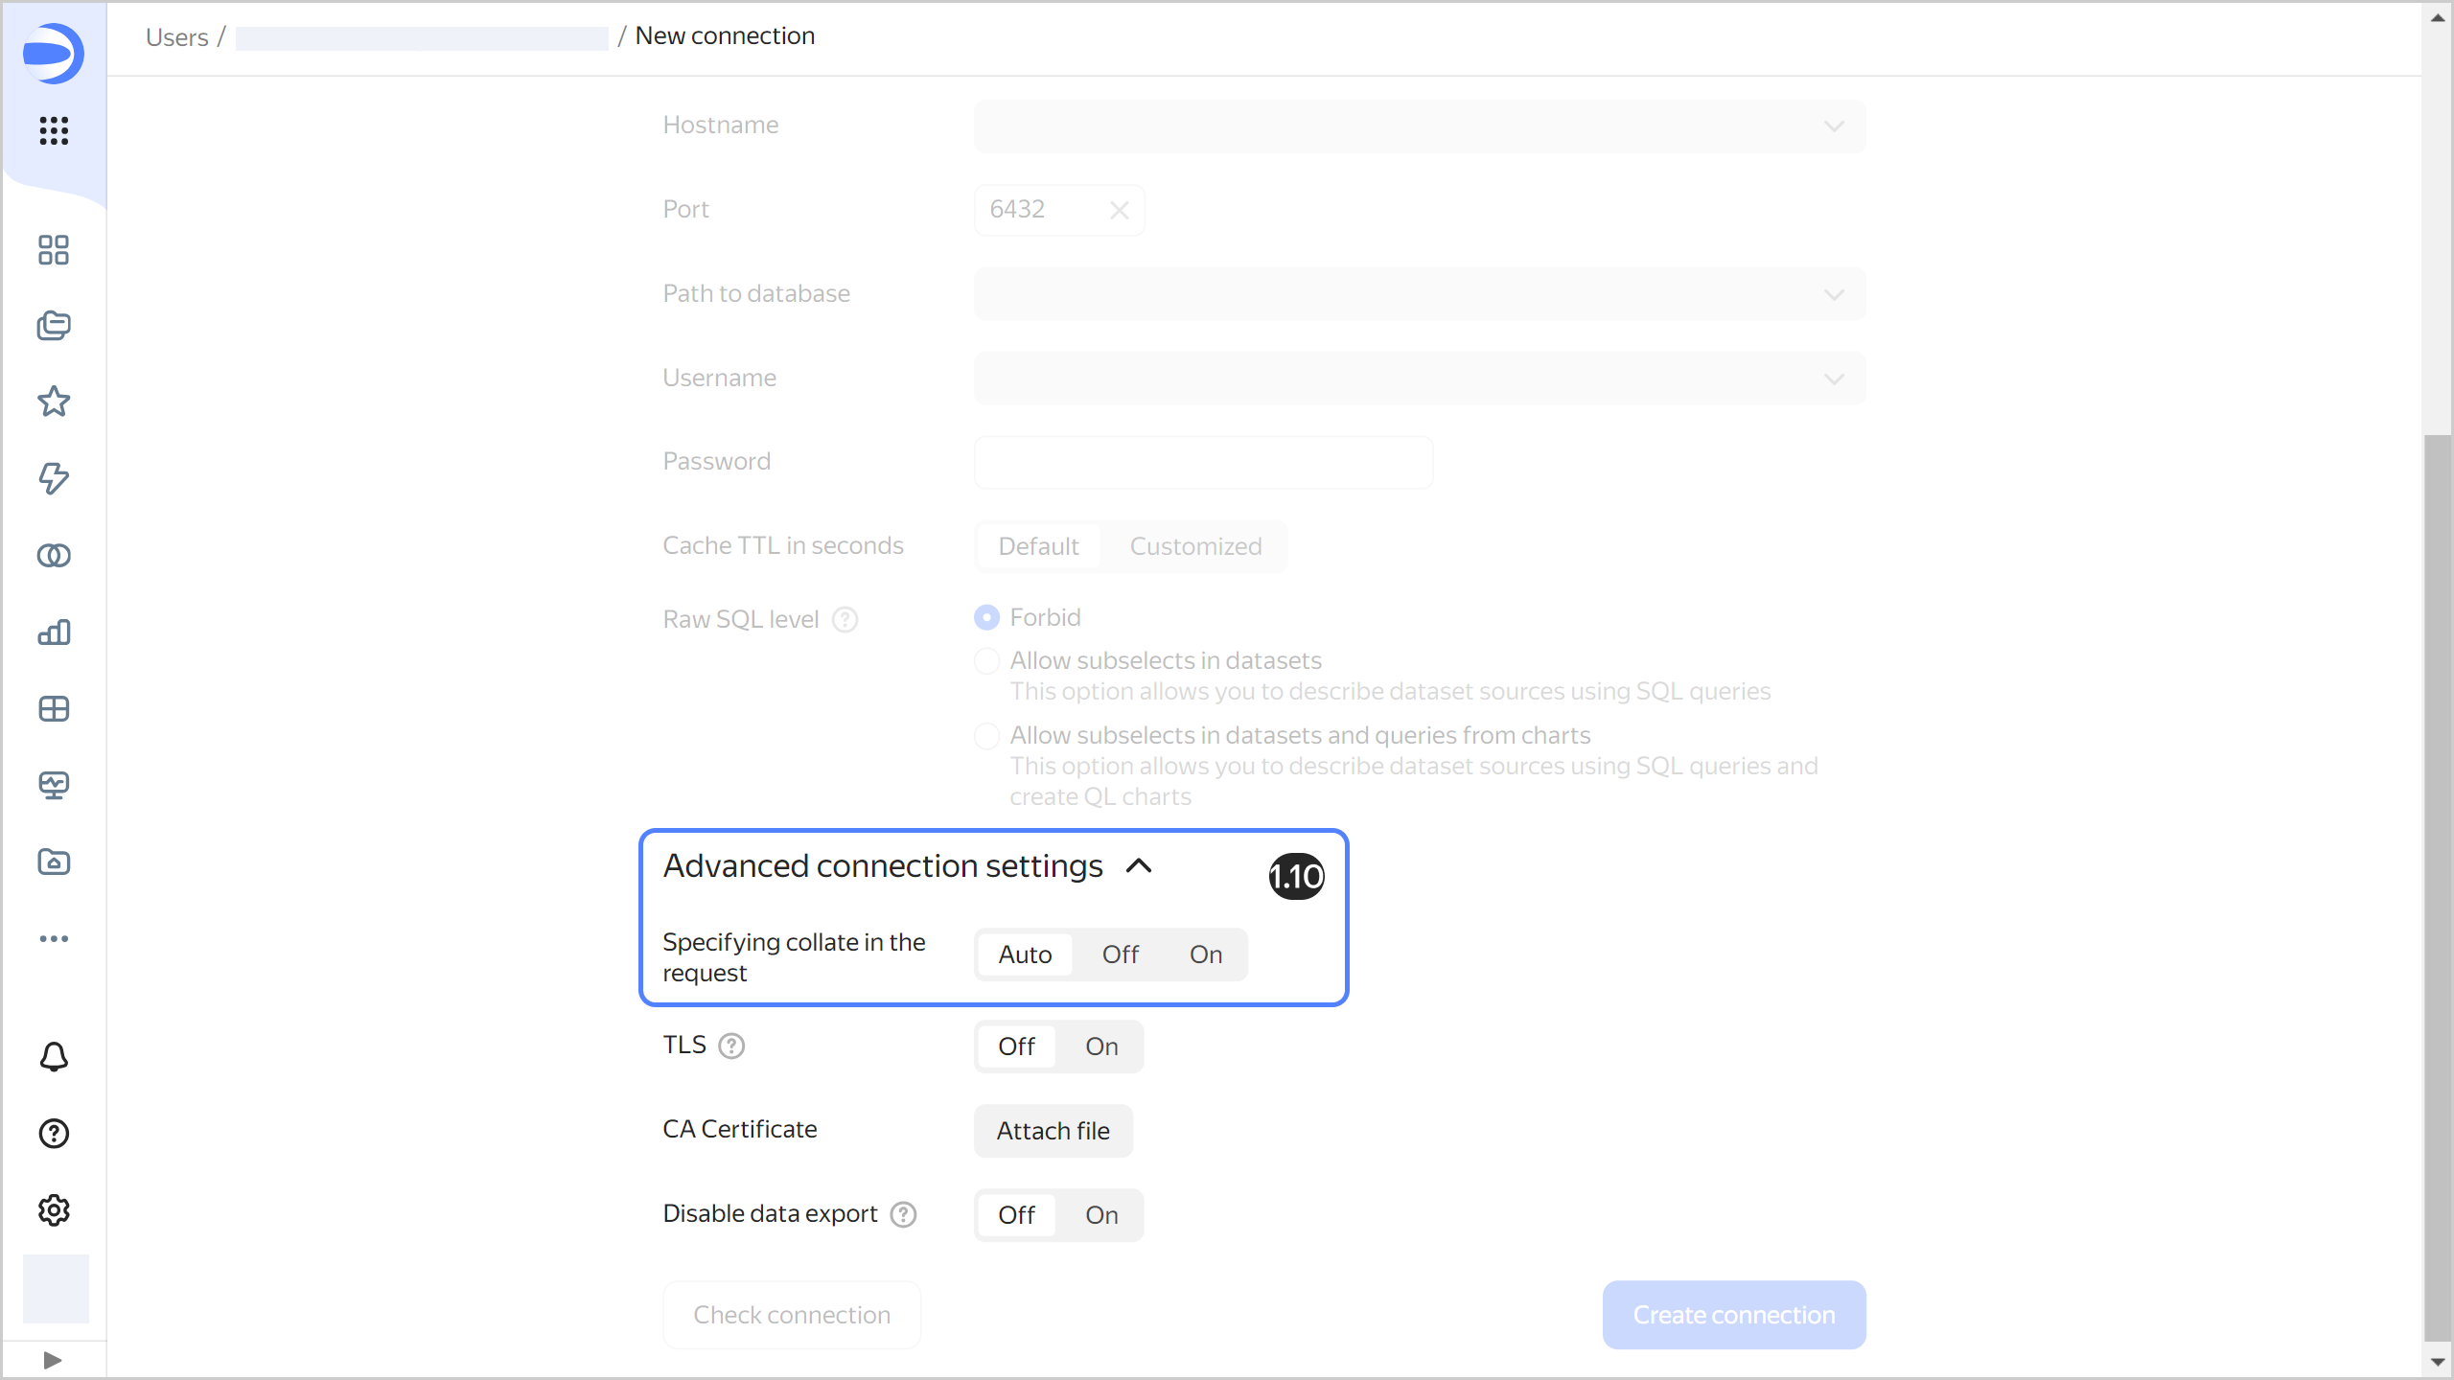Set Disable data export to On
This screenshot has width=2454, height=1380.
point(1101,1215)
